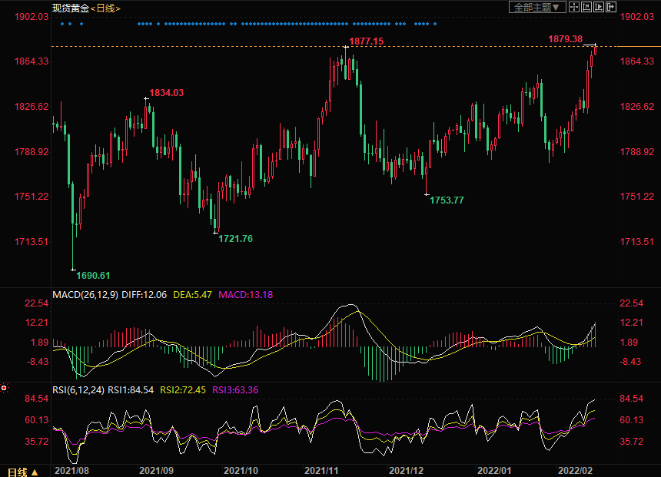Click the 2021/11 date on time axis
661x477 pixels.
(320, 469)
